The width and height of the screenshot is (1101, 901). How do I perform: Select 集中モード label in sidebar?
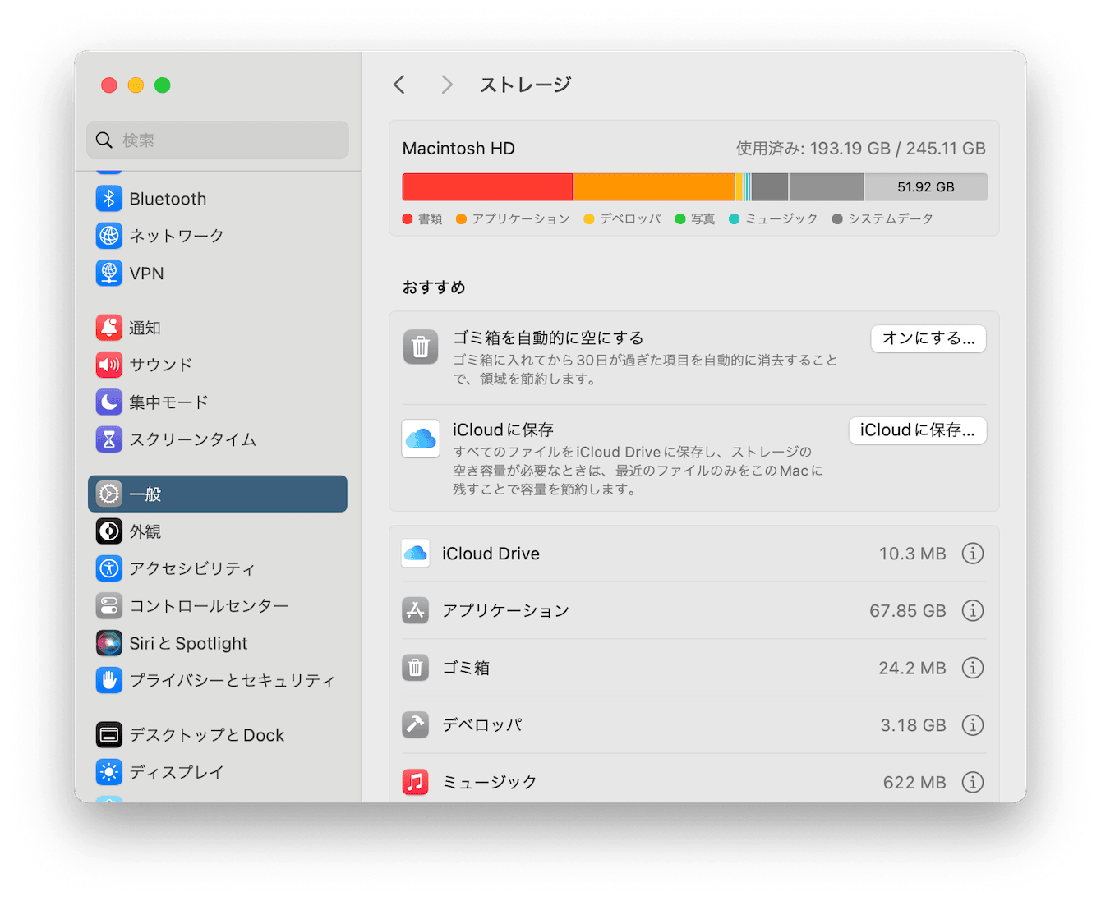pos(168,402)
